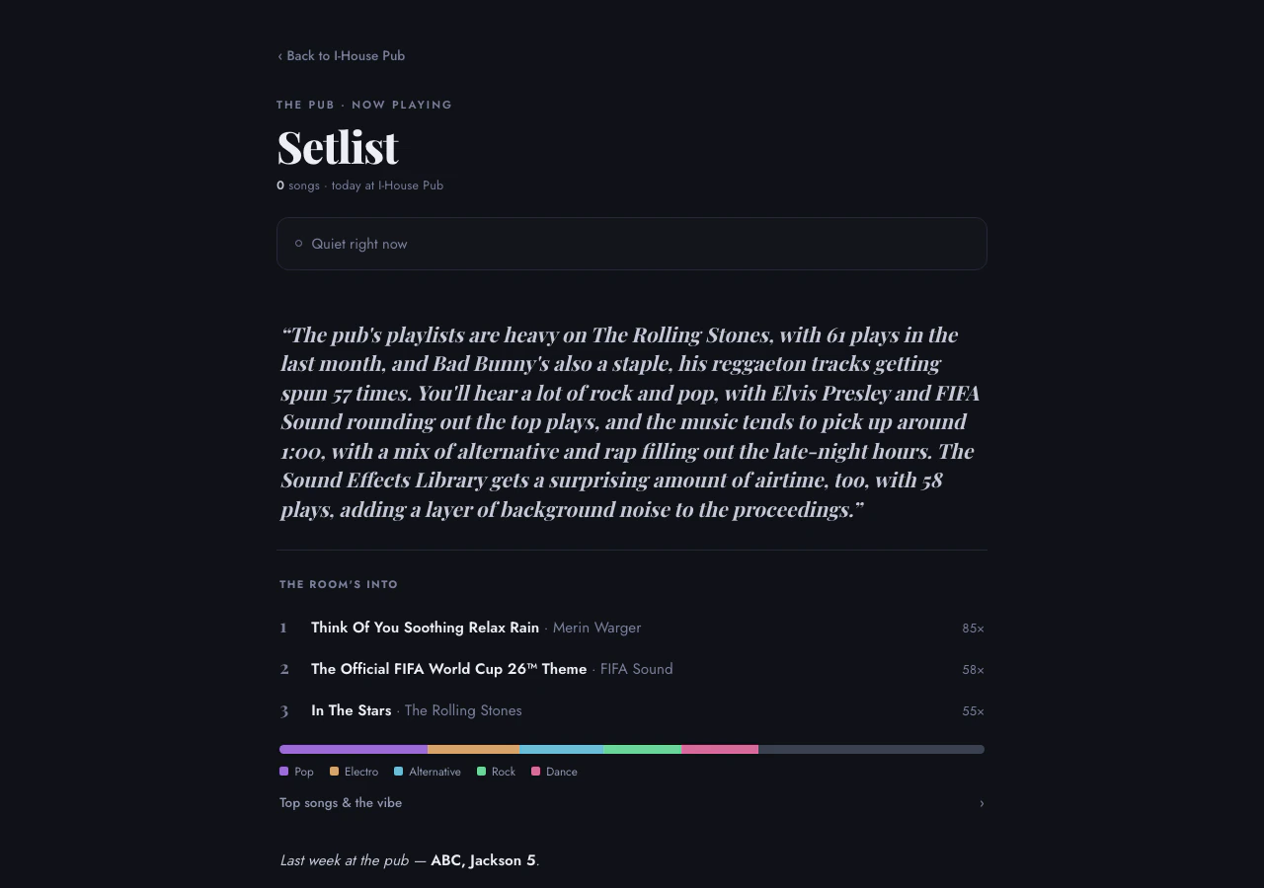
Task: Click the Electro orange legend swatch
Action: tap(334, 772)
